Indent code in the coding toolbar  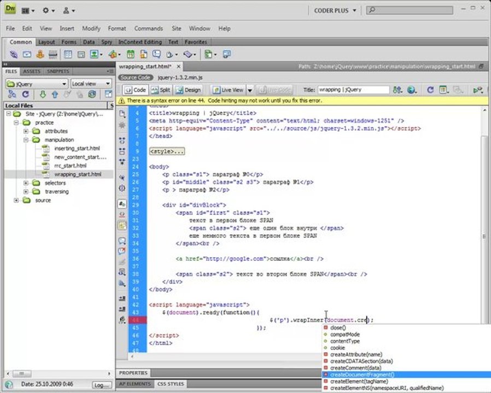pos(122,298)
